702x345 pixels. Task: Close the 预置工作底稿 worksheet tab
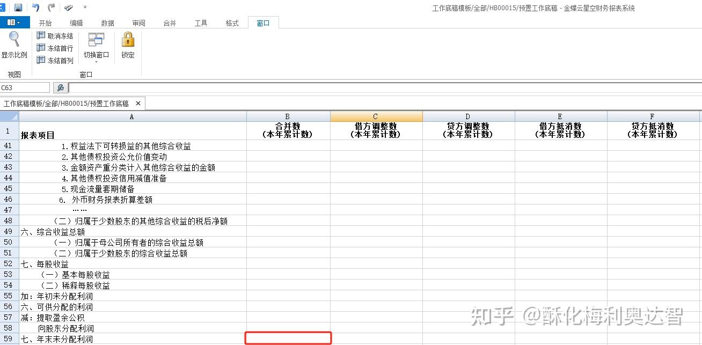point(138,103)
